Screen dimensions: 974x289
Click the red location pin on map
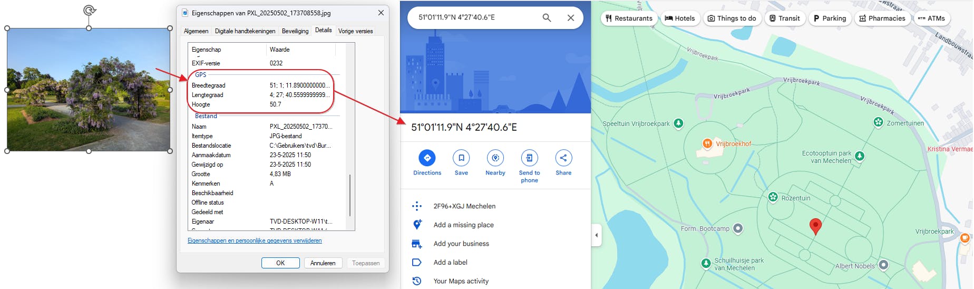pyautogui.click(x=815, y=226)
